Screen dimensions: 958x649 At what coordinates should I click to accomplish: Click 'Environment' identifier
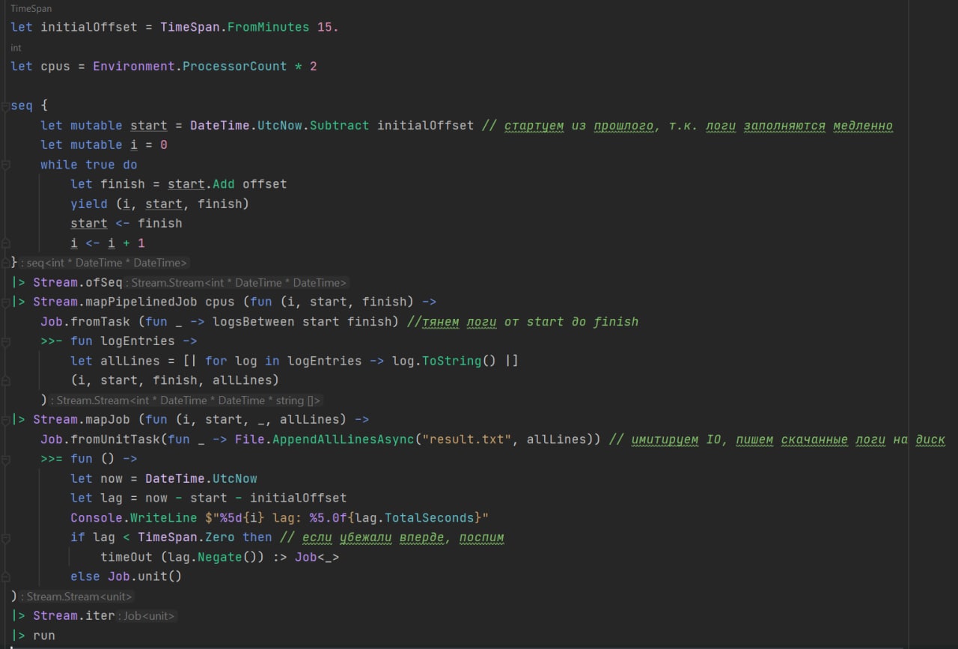pyautogui.click(x=134, y=66)
